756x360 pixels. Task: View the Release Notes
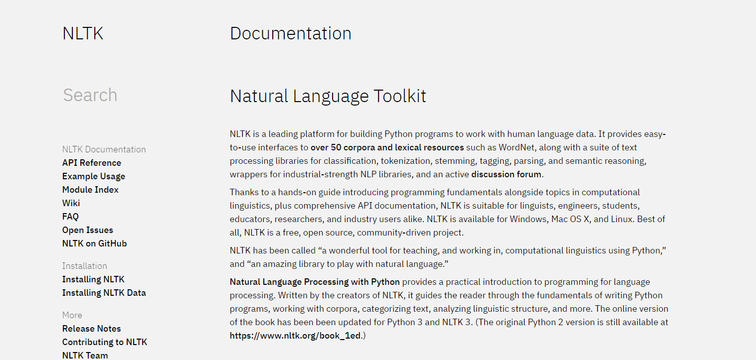pyautogui.click(x=92, y=329)
